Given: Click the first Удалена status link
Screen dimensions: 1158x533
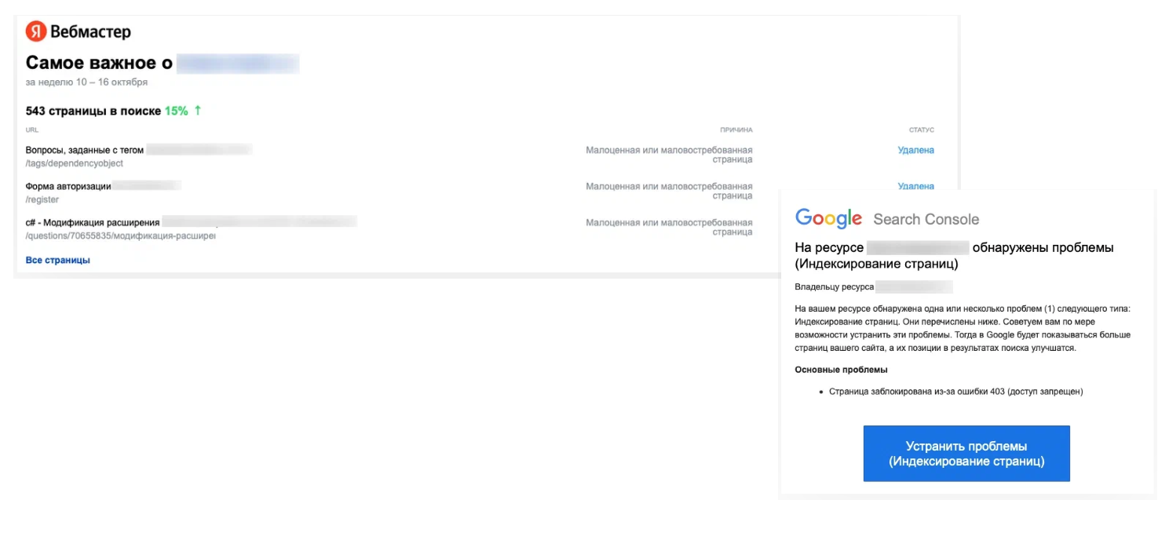Looking at the screenshot, I should pyautogui.click(x=915, y=150).
